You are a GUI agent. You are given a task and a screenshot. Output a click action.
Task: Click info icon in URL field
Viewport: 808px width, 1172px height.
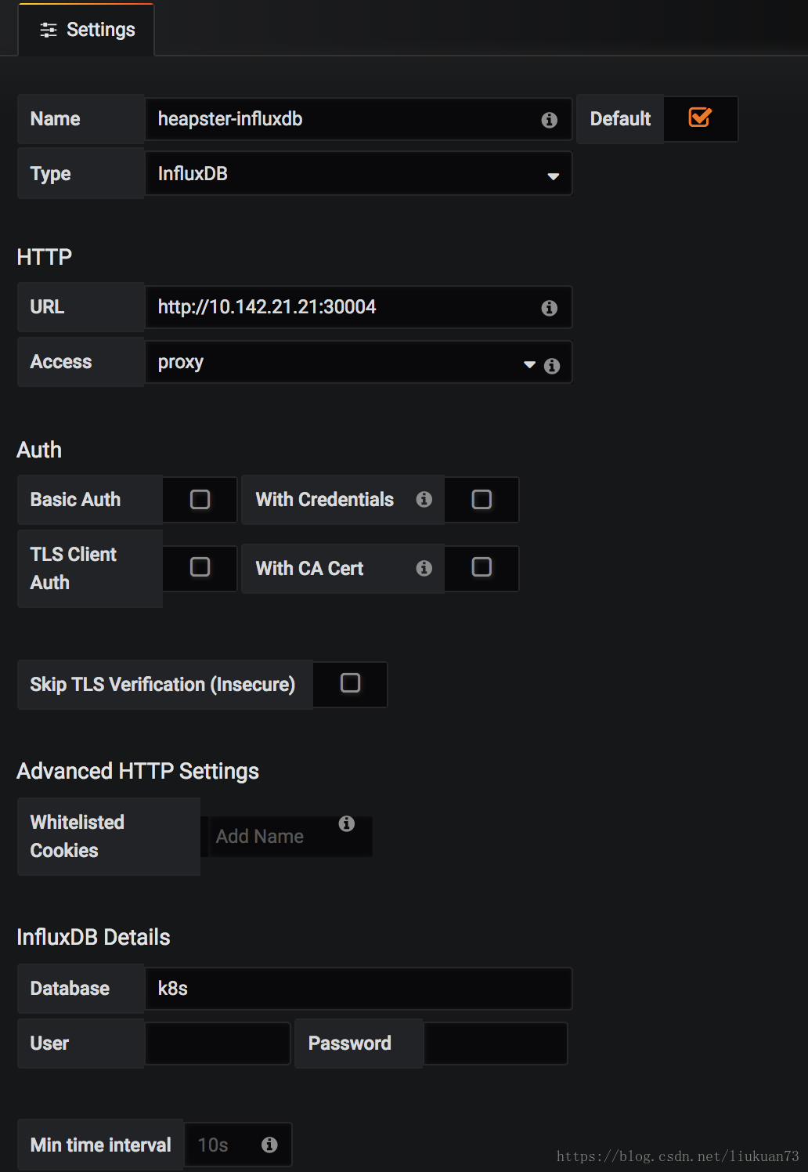550,308
